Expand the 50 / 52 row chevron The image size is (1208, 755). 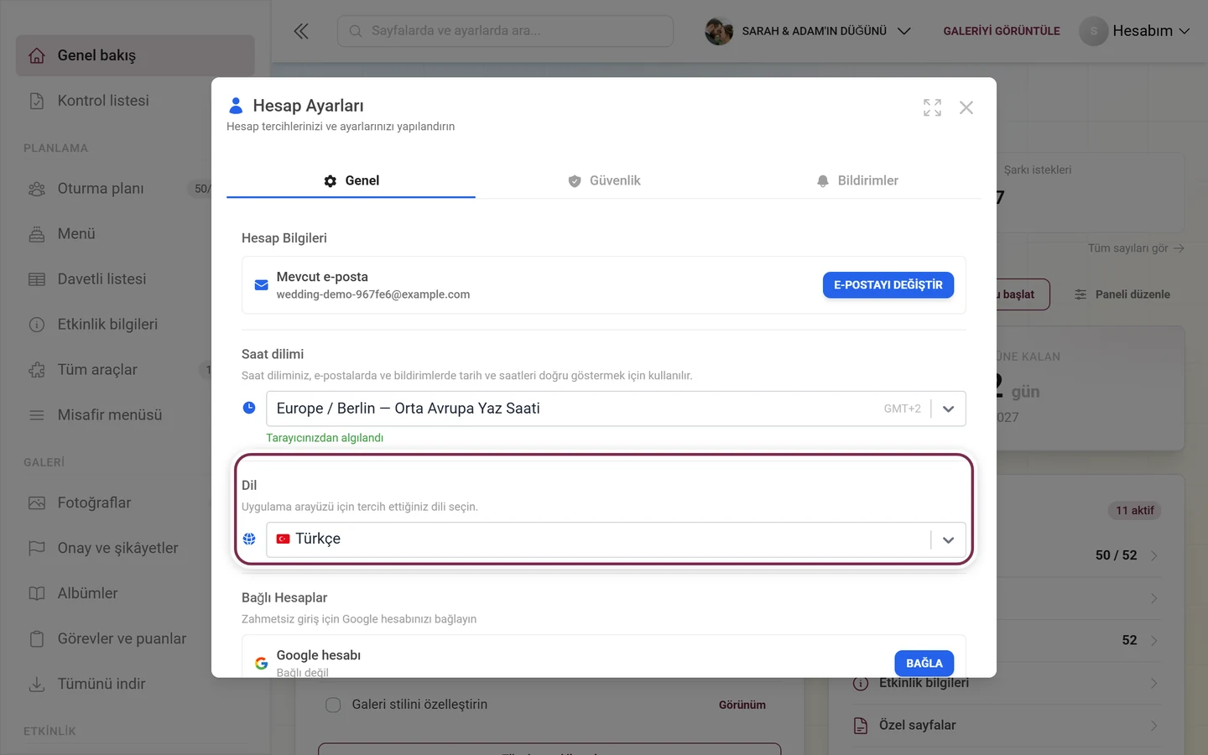pos(1154,555)
